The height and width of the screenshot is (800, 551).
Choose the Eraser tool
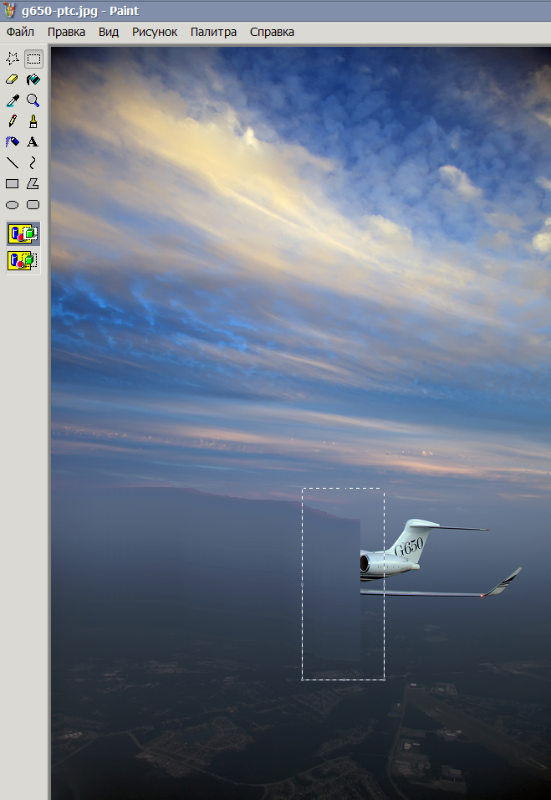pos(13,79)
